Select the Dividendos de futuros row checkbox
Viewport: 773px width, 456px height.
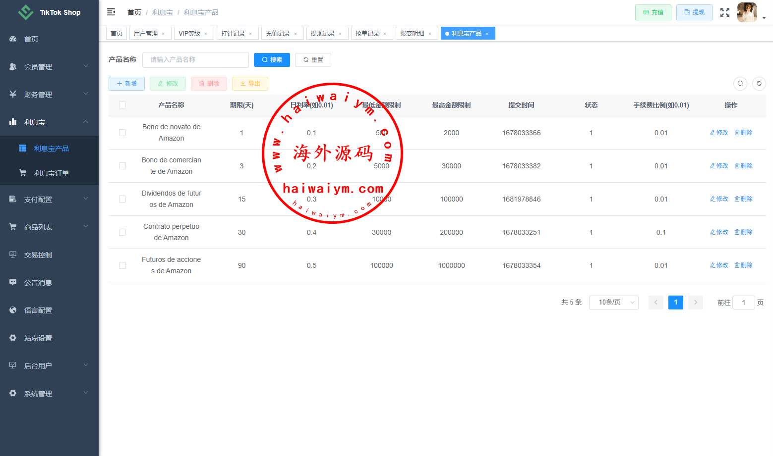(122, 199)
